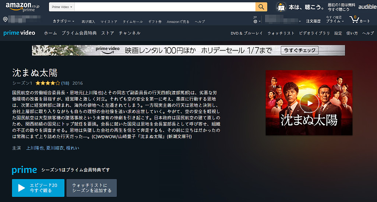Viewport: 377px width, 202px height.
Task: Click the シーズン1 label
Action: point(22,83)
